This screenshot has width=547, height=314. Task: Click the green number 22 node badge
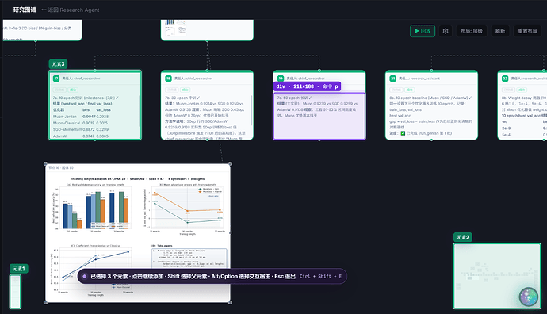pyautogui.click(x=505, y=78)
